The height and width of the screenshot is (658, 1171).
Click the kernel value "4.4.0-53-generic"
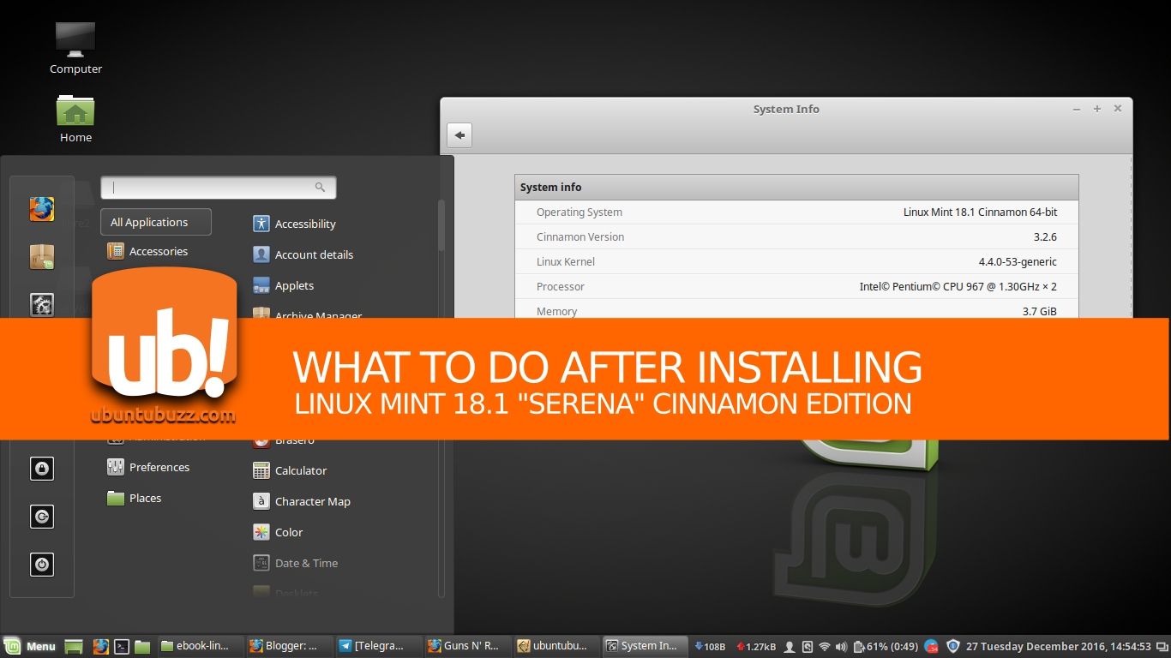[x=1018, y=262]
